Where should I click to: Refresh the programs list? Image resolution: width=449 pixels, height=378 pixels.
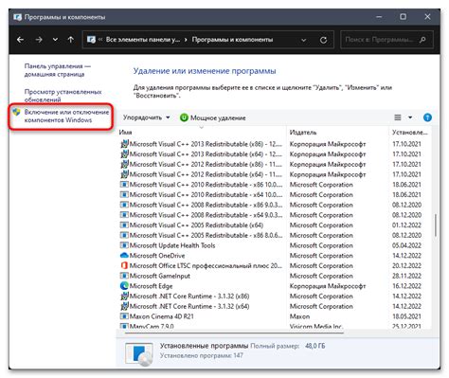click(323, 40)
